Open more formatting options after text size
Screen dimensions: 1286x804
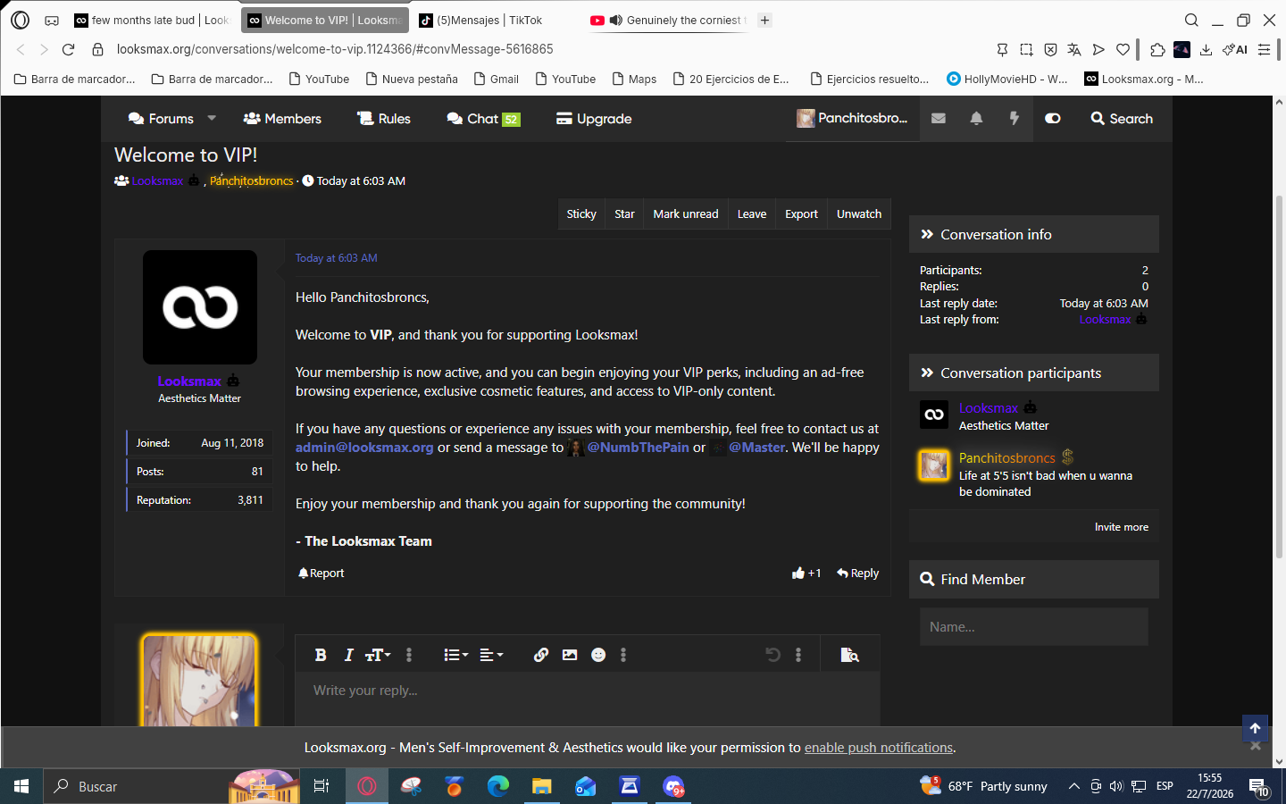click(409, 655)
